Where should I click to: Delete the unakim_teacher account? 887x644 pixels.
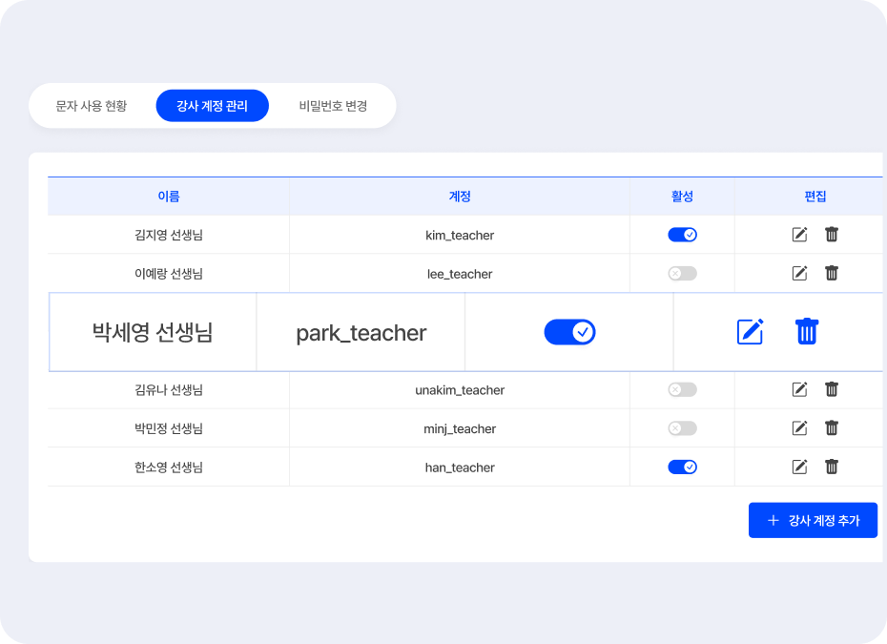click(832, 389)
